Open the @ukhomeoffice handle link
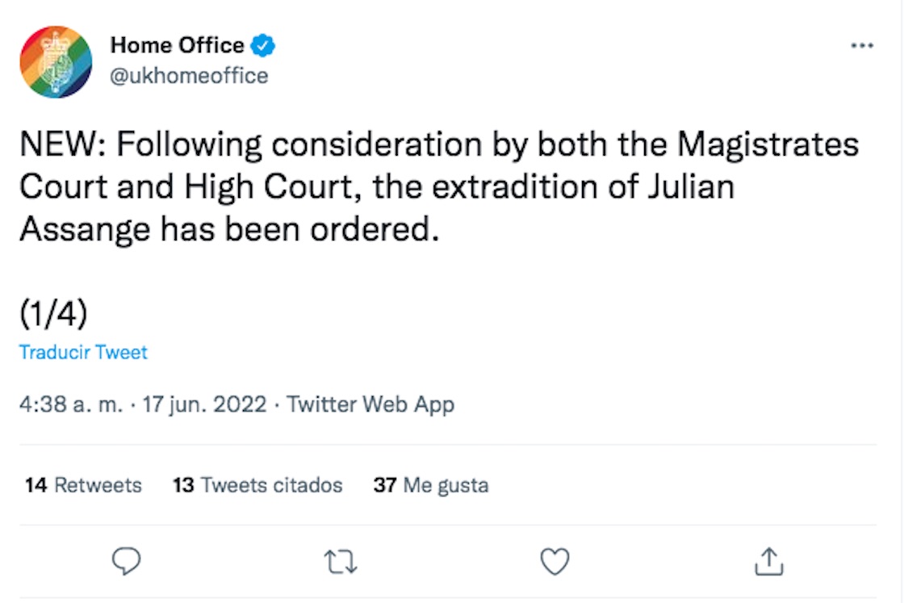Screen dimensions: 904x603 (x=189, y=76)
